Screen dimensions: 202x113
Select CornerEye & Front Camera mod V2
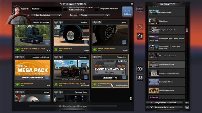167,38
